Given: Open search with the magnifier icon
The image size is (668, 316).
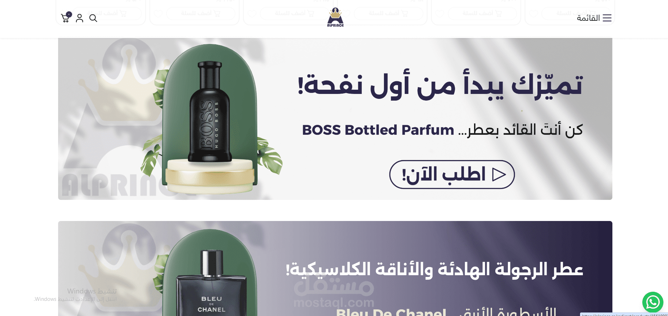Looking at the screenshot, I should coord(93,18).
